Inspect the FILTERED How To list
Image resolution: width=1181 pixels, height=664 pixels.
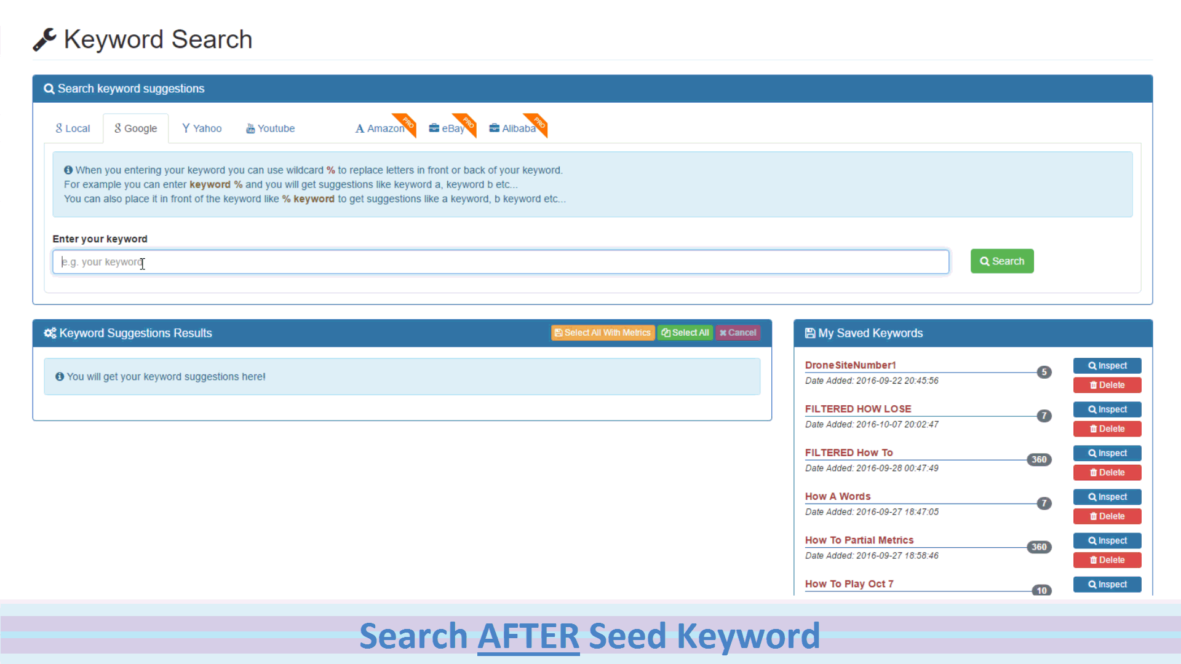pos(1107,453)
